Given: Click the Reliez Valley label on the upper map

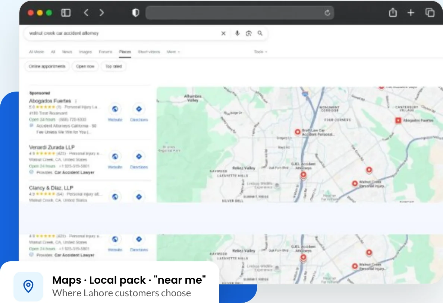Looking at the screenshot, I should click(x=244, y=168).
